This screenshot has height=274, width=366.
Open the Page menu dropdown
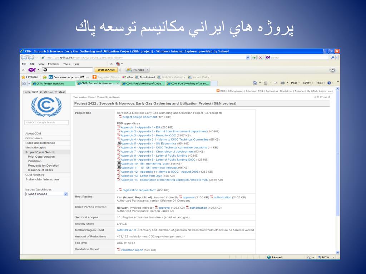295,83
